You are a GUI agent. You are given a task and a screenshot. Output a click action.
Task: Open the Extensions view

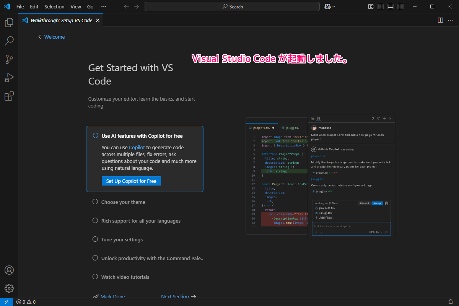9,96
